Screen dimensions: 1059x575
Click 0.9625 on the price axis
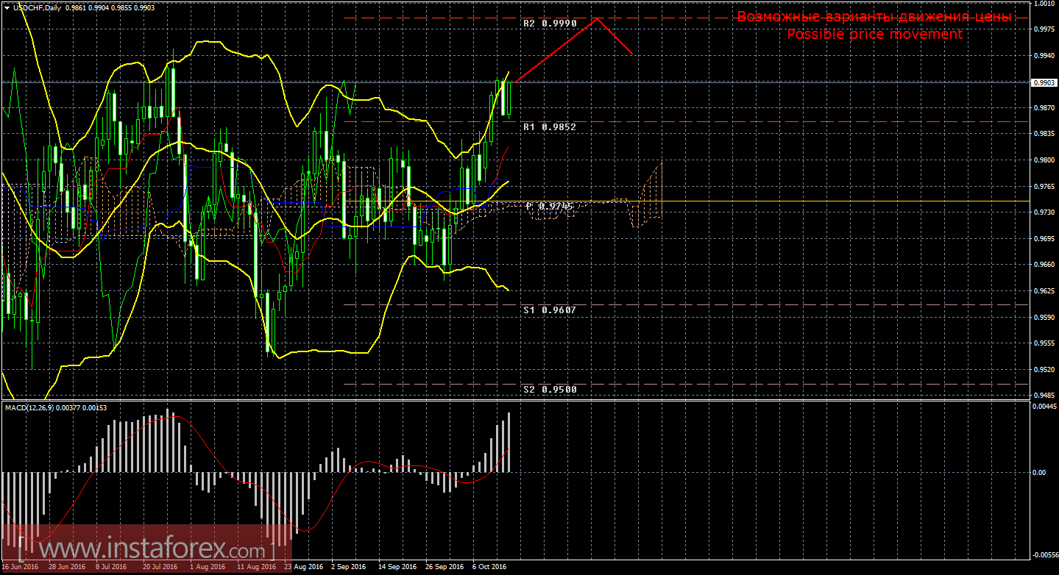pos(1044,291)
